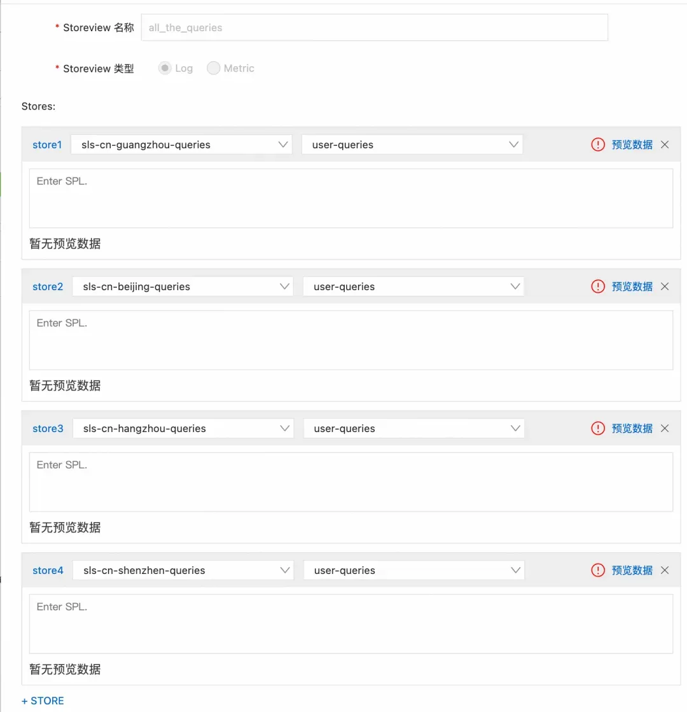The width and height of the screenshot is (687, 712).
Task: Click the red warning icon in store2 row
Action: click(597, 286)
